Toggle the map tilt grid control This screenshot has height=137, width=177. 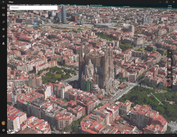pos(170,59)
